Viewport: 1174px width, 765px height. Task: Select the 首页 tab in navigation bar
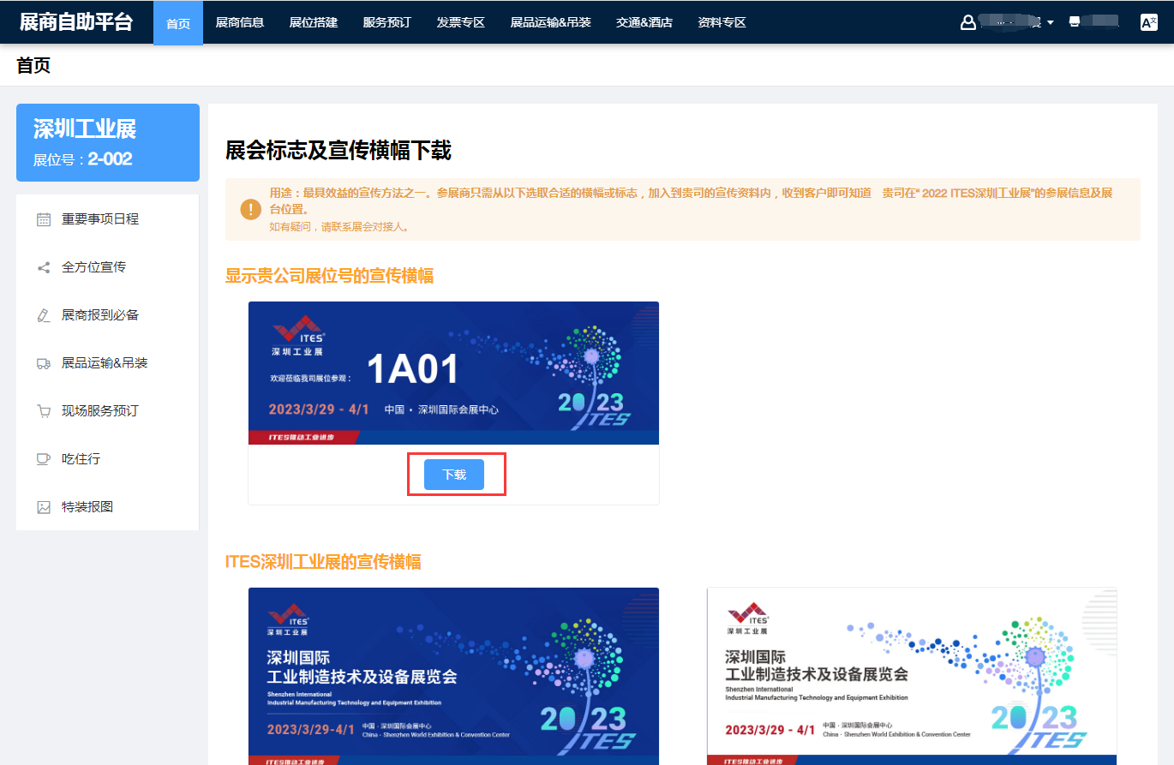pyautogui.click(x=178, y=22)
